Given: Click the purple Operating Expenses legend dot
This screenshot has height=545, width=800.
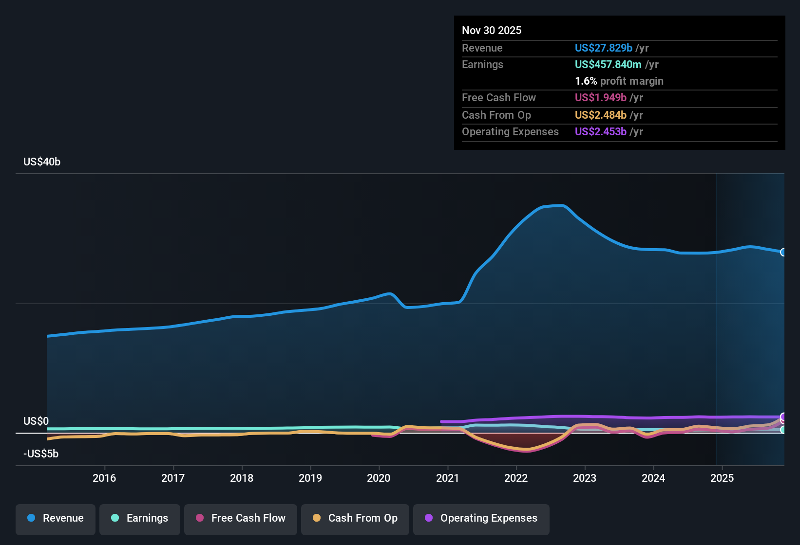Looking at the screenshot, I should (428, 518).
